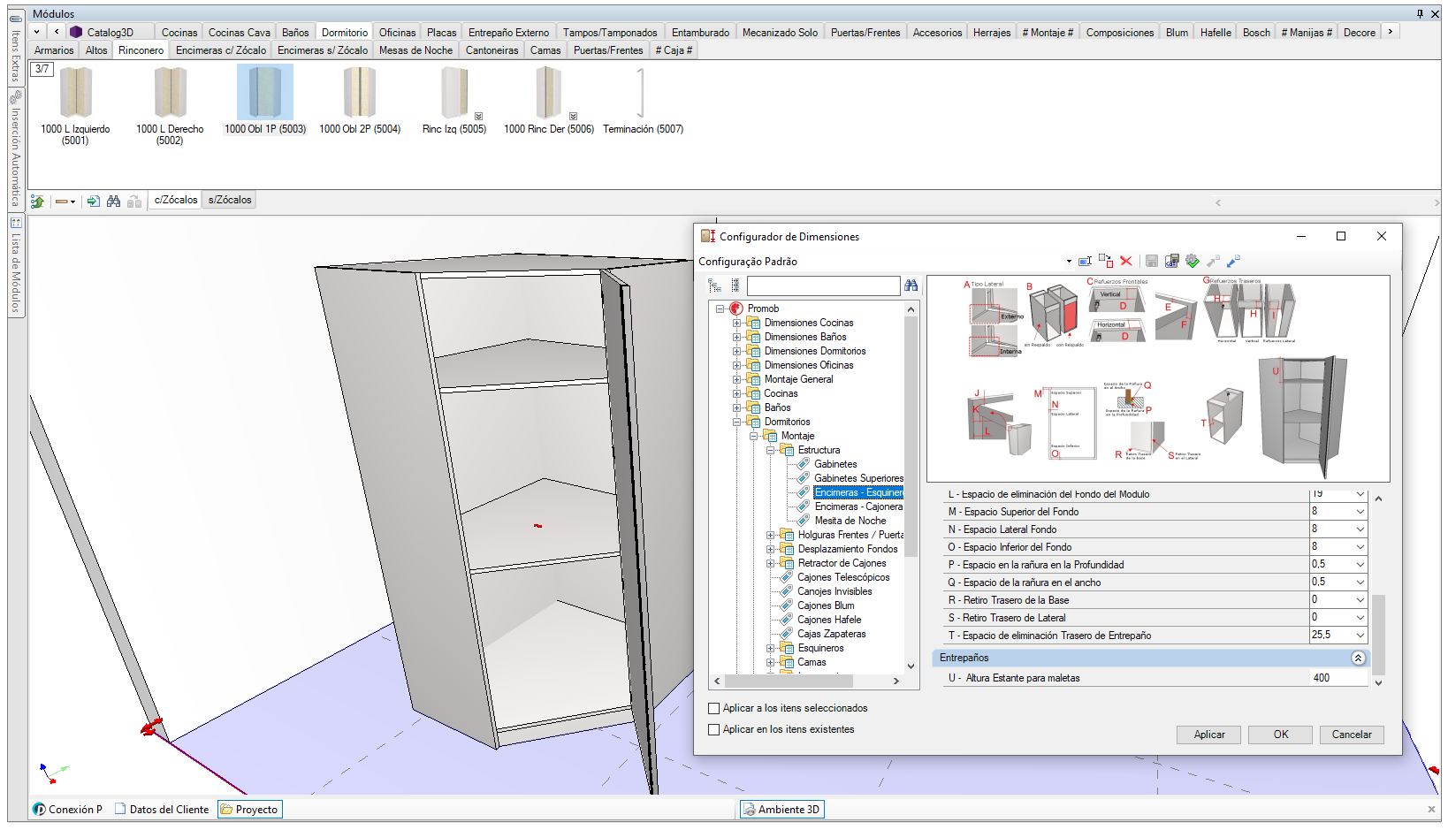This screenshot has width=1448, height=830.
Task: Expand the Holguras Frentes / Puertas tree node
Action: click(770, 535)
